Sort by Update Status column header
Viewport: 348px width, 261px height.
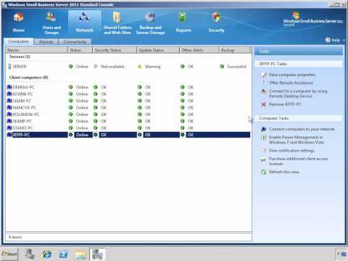coord(158,50)
